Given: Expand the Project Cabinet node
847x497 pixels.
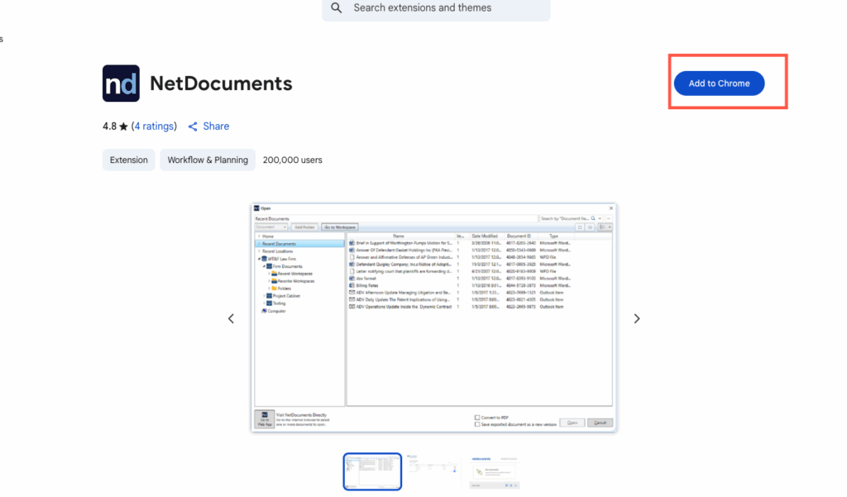Looking at the screenshot, I should [264, 296].
